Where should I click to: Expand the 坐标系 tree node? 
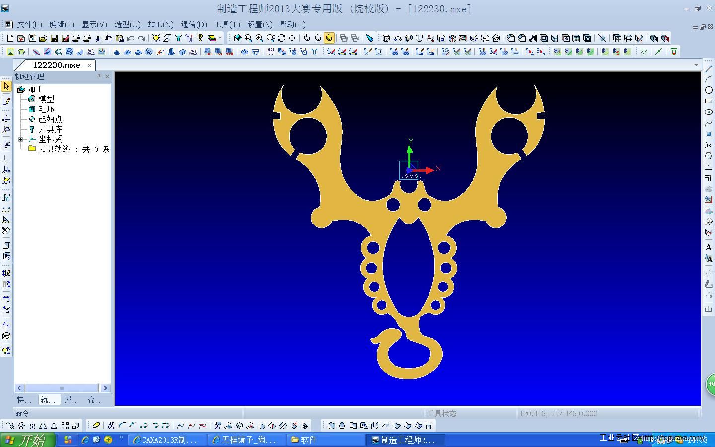21,139
